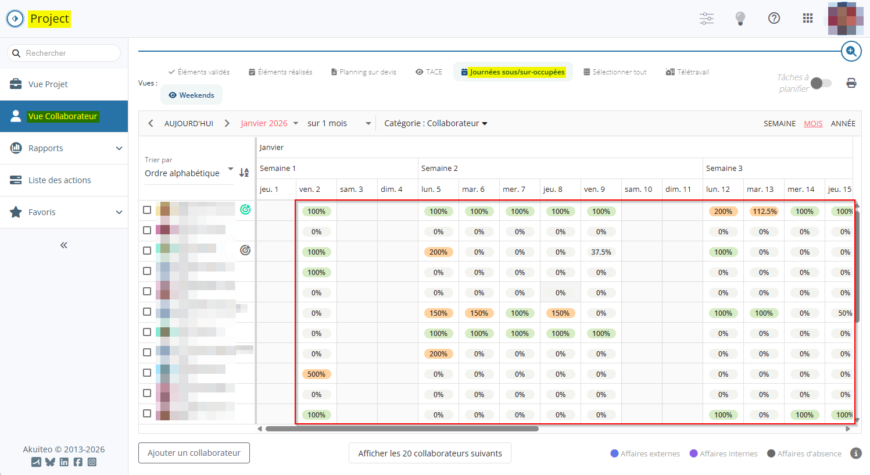The height and width of the screenshot is (475, 870).
Task: Click Ajouter un collaborateur button
Action: tap(194, 453)
